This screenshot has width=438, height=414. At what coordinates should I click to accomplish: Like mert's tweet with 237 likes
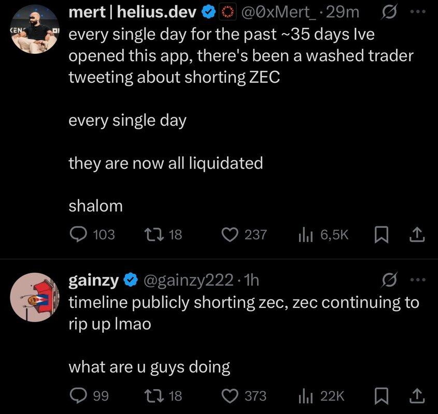click(x=229, y=235)
